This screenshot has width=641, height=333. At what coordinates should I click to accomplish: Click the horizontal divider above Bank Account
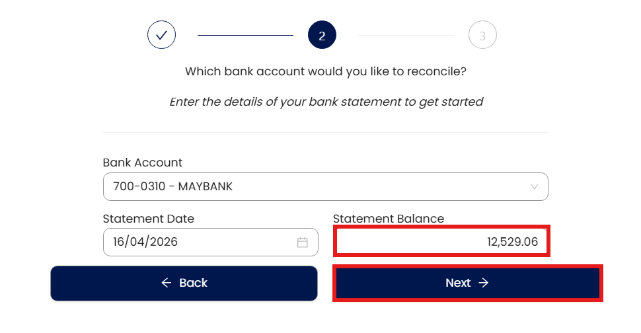326,132
